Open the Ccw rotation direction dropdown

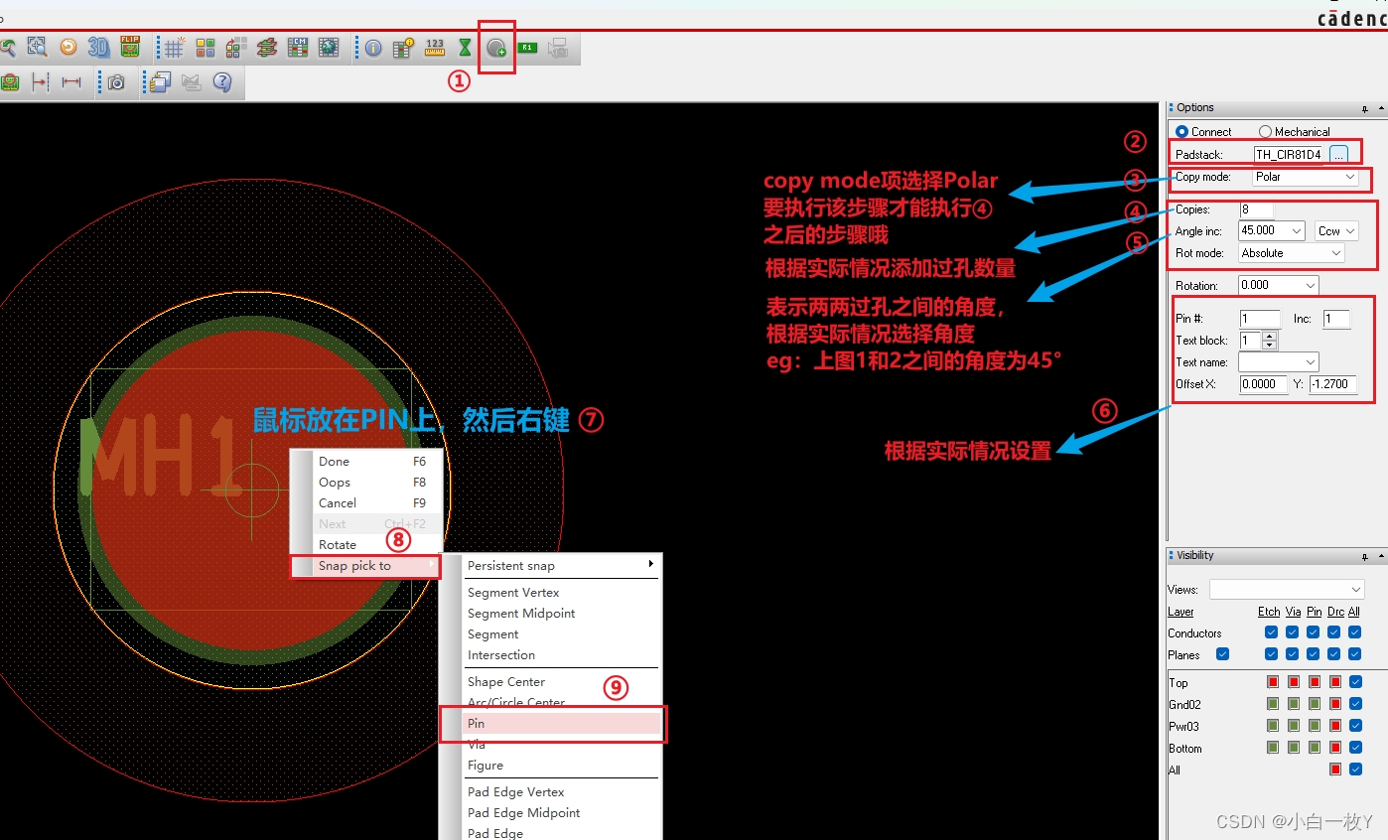tap(1335, 229)
